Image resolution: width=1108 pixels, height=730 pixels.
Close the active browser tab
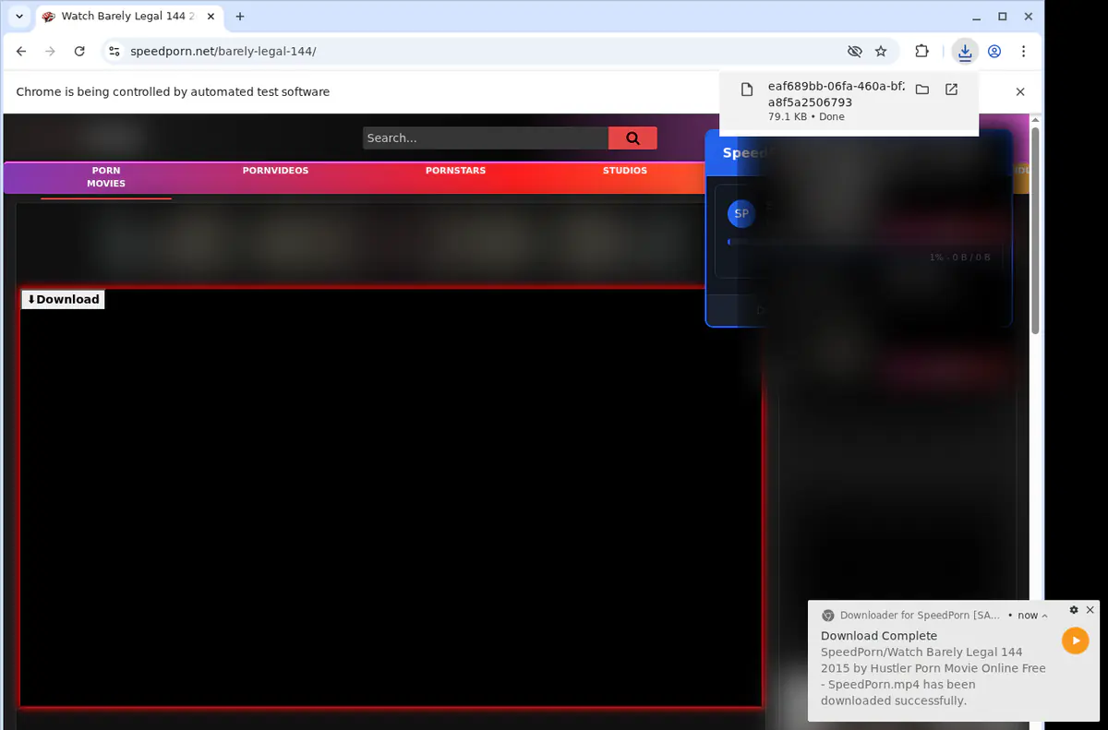coord(209,17)
